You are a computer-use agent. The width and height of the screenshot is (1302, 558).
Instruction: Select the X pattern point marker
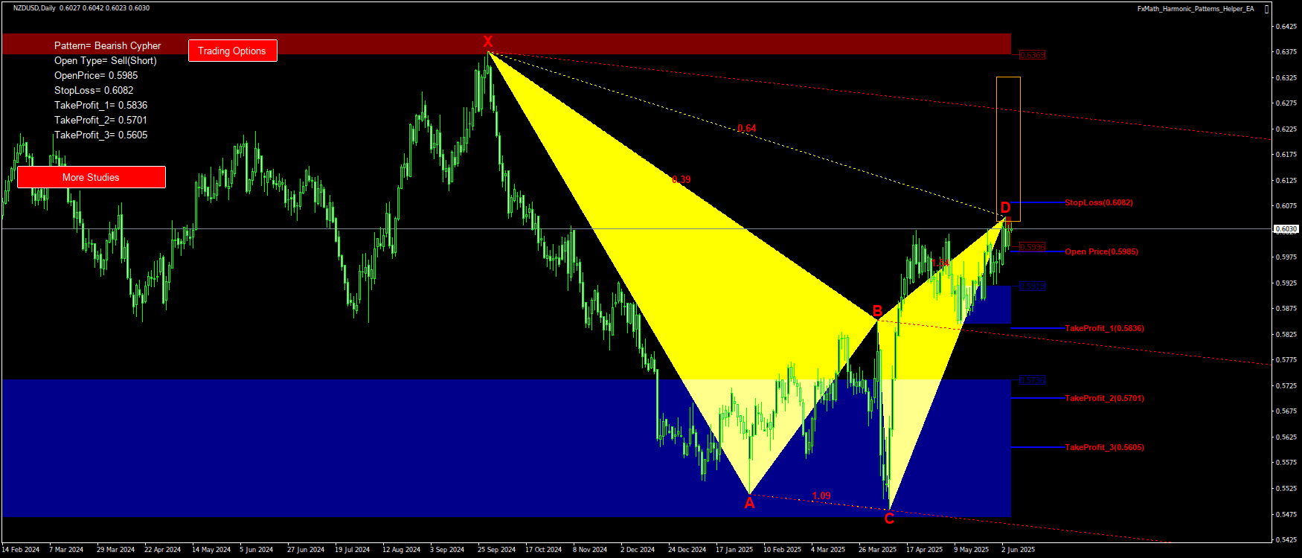(488, 42)
